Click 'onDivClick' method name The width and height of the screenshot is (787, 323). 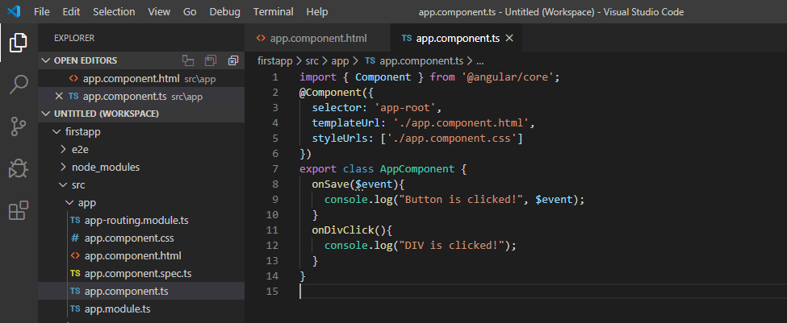pyautogui.click(x=343, y=230)
